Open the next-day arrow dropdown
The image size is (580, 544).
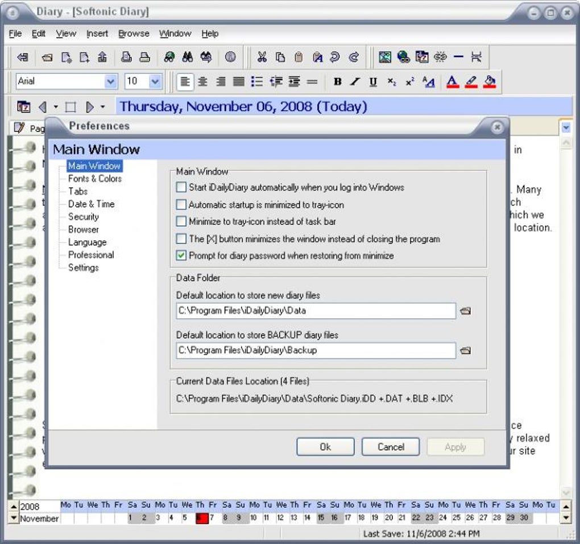click(x=103, y=107)
